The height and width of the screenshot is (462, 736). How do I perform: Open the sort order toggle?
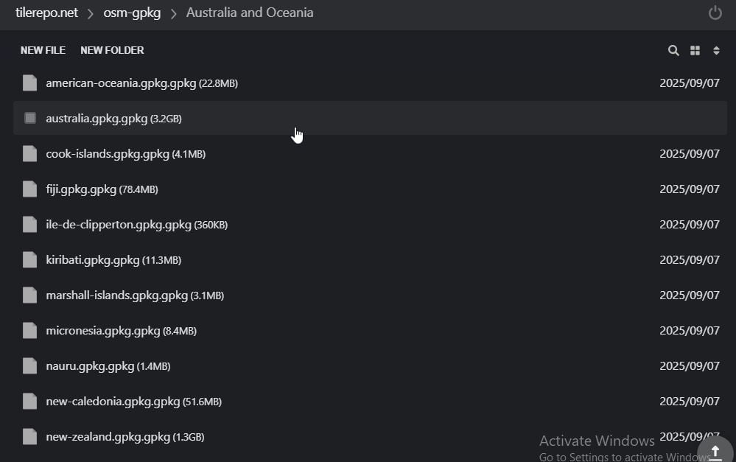pyautogui.click(x=716, y=51)
